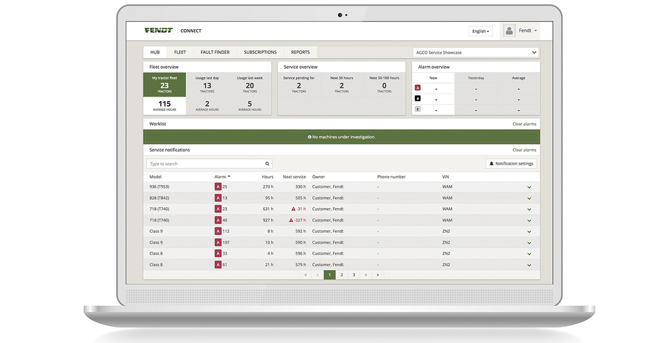The height and width of the screenshot is (343, 669).
Task: Click Clear alarms in Worklist header
Action: (x=524, y=124)
